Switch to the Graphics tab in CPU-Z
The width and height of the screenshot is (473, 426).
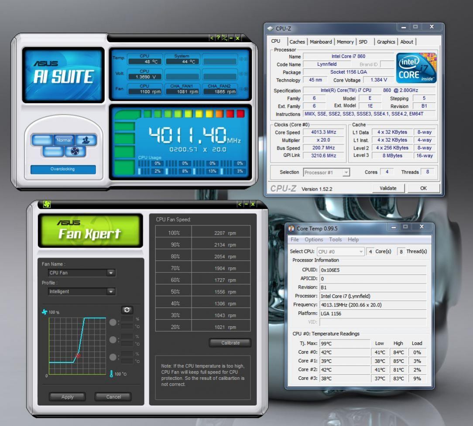[386, 42]
